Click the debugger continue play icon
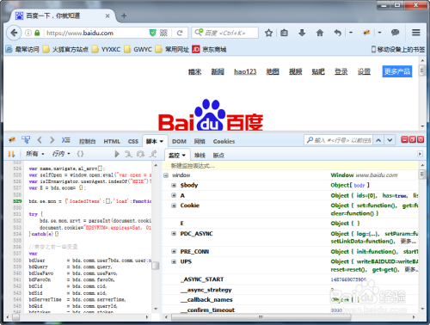This screenshot has width=430, height=325. (x=117, y=154)
